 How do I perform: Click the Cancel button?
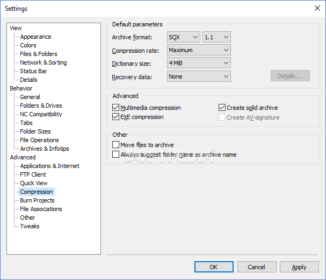pos(257,267)
